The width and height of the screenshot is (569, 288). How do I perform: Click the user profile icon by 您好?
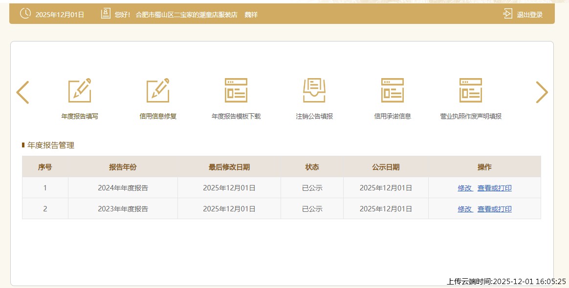pos(106,14)
